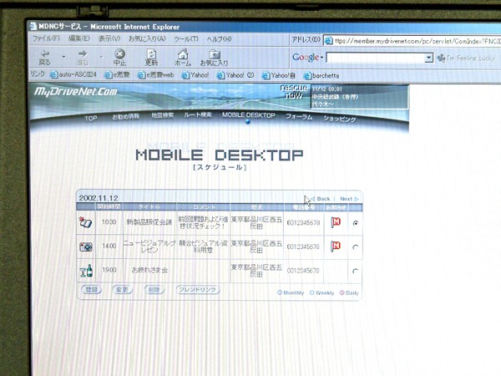Open e燃費 links bar bookmark
This screenshot has width=501, height=376.
click(x=117, y=75)
